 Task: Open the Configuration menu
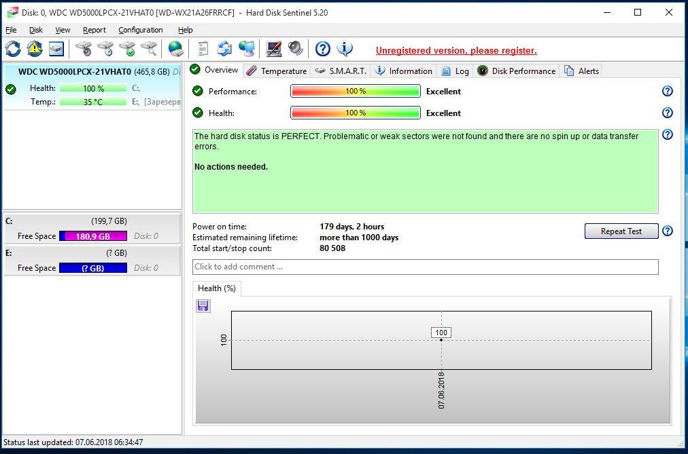(x=140, y=30)
